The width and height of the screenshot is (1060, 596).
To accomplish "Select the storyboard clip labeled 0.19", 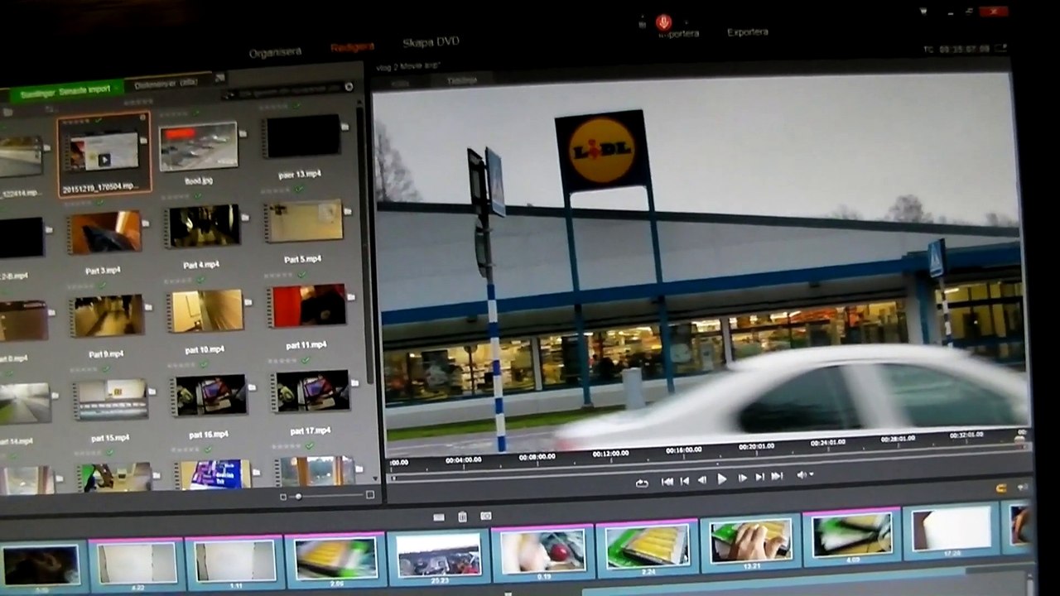I will (542, 550).
